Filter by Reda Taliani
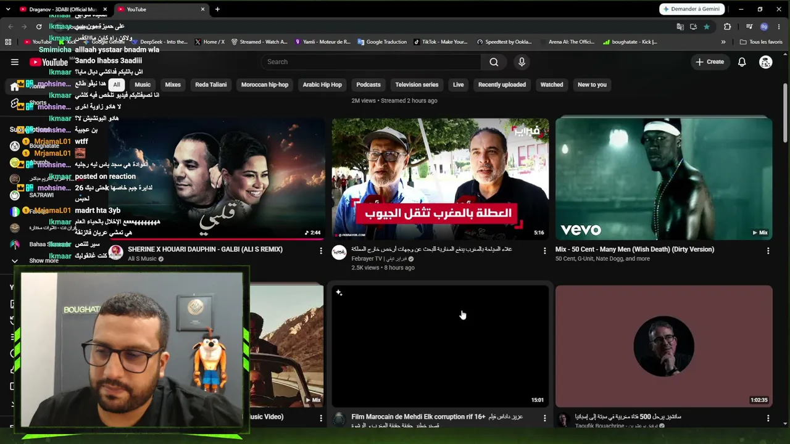 tap(211, 84)
